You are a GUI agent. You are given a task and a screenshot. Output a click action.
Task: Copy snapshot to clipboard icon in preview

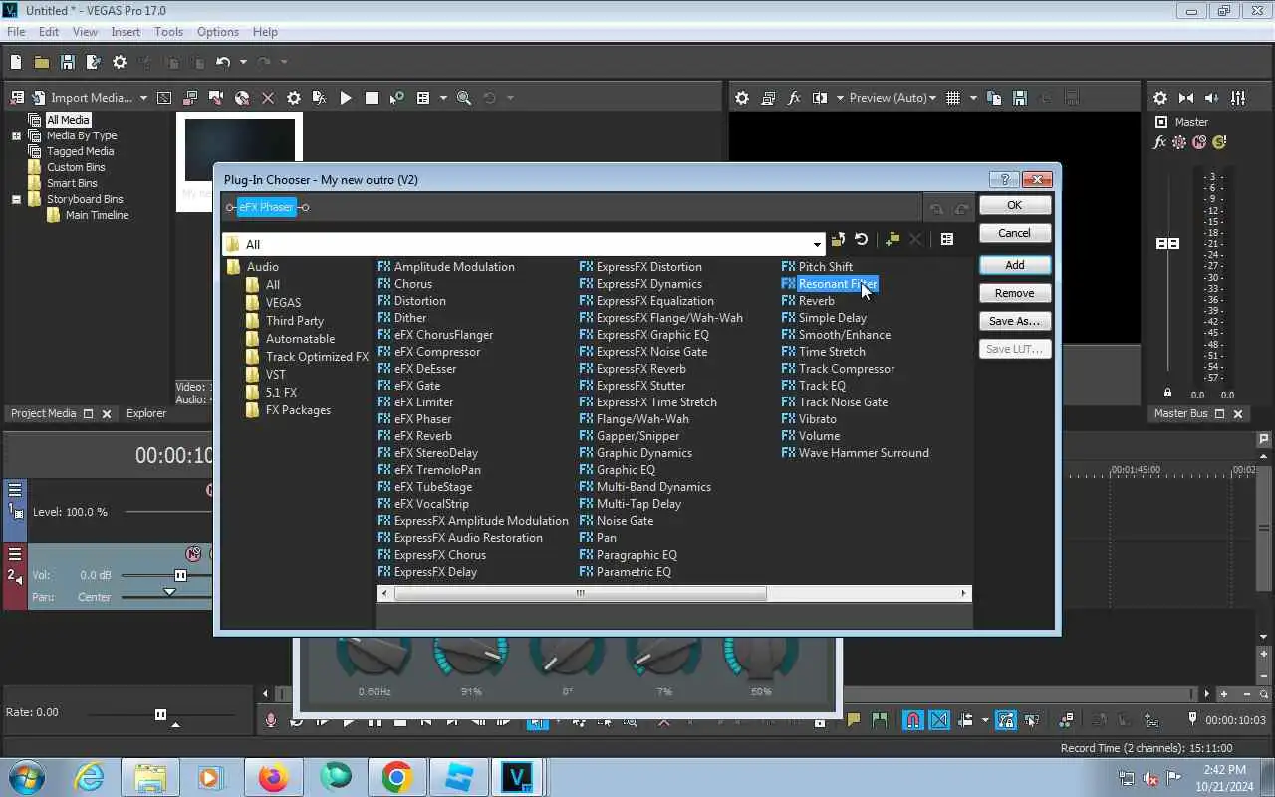993,98
